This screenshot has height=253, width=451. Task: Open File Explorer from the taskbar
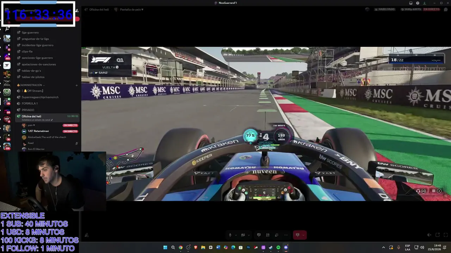click(203, 247)
